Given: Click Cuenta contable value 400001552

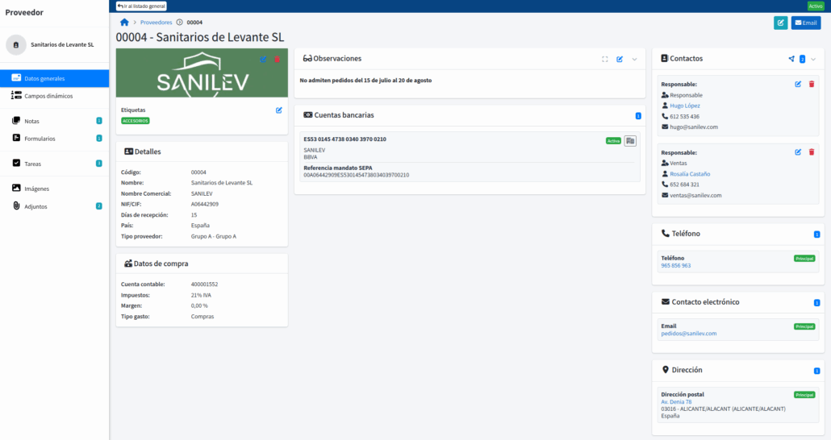Looking at the screenshot, I should coord(204,284).
